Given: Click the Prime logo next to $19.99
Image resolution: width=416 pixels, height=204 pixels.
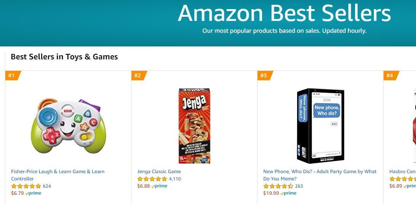Looking at the screenshot, I should point(288,193).
